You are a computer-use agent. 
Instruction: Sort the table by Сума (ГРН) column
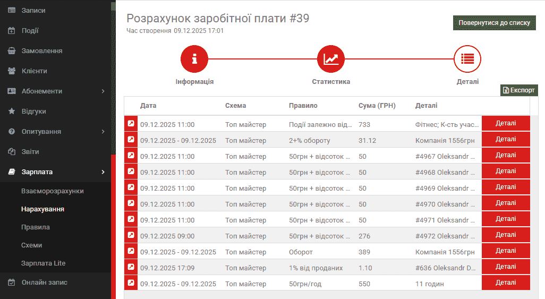pyautogui.click(x=377, y=106)
